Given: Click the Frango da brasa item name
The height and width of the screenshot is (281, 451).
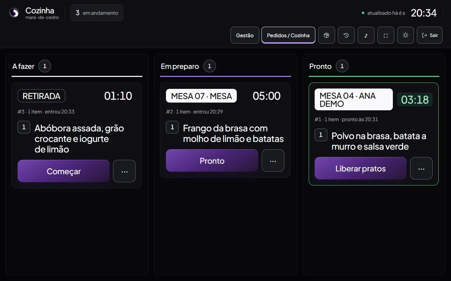Looking at the screenshot, I should coord(233,133).
